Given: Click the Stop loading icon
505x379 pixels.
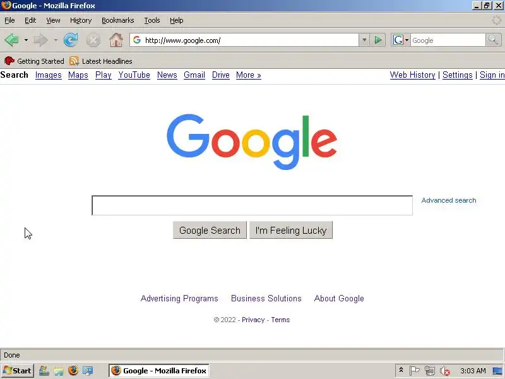Looking at the screenshot, I should [x=93, y=40].
